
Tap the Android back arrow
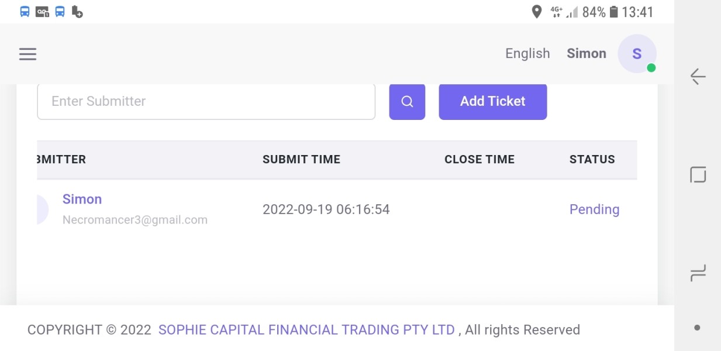[698, 77]
